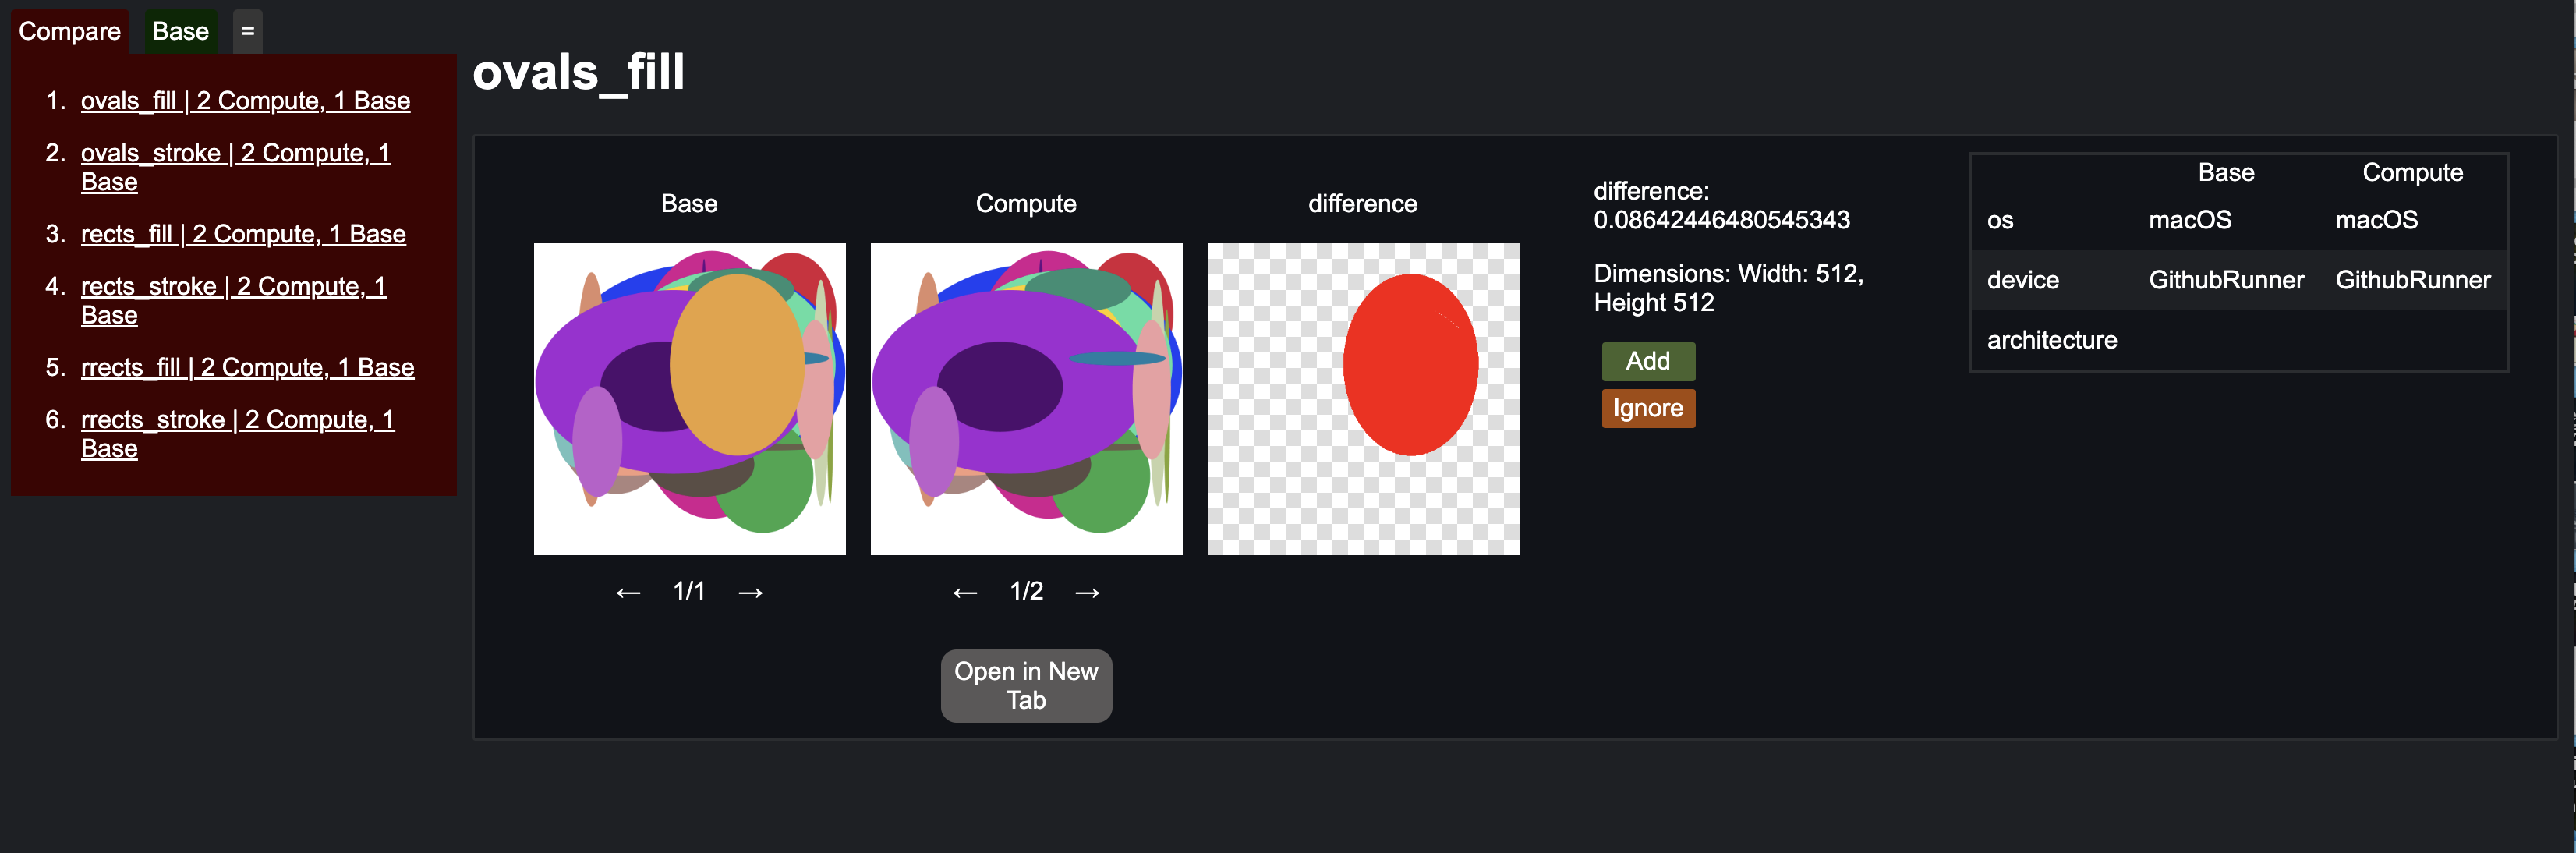Switch to the Base tab
This screenshot has width=2576, height=853.
point(180,31)
